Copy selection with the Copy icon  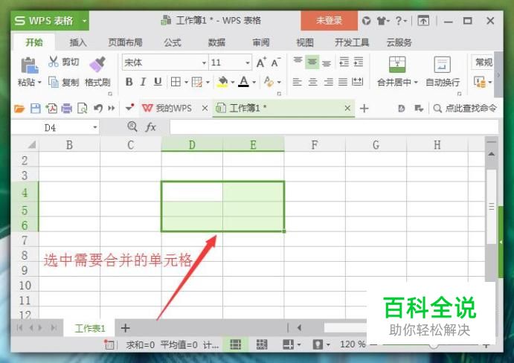pyautogui.click(x=53, y=82)
